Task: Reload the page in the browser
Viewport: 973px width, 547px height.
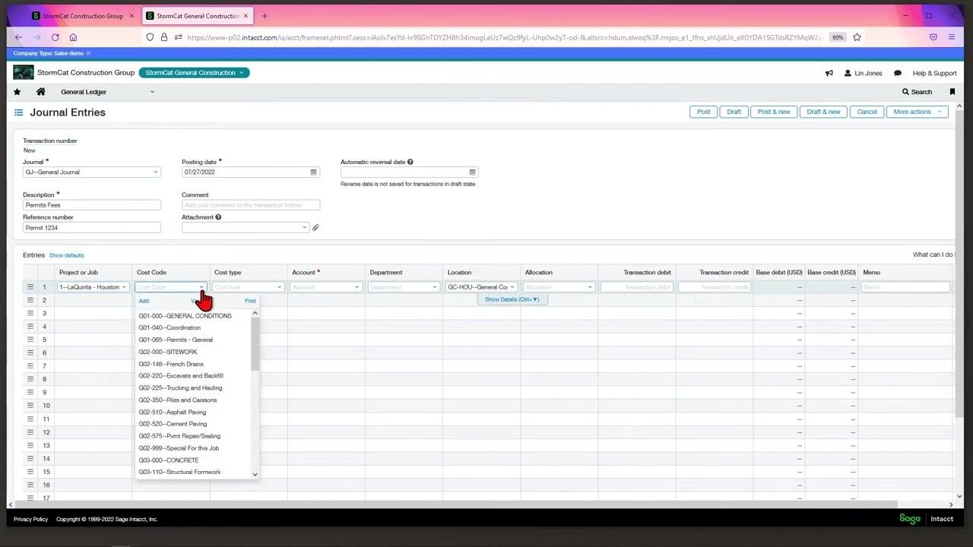Action: pyautogui.click(x=55, y=37)
